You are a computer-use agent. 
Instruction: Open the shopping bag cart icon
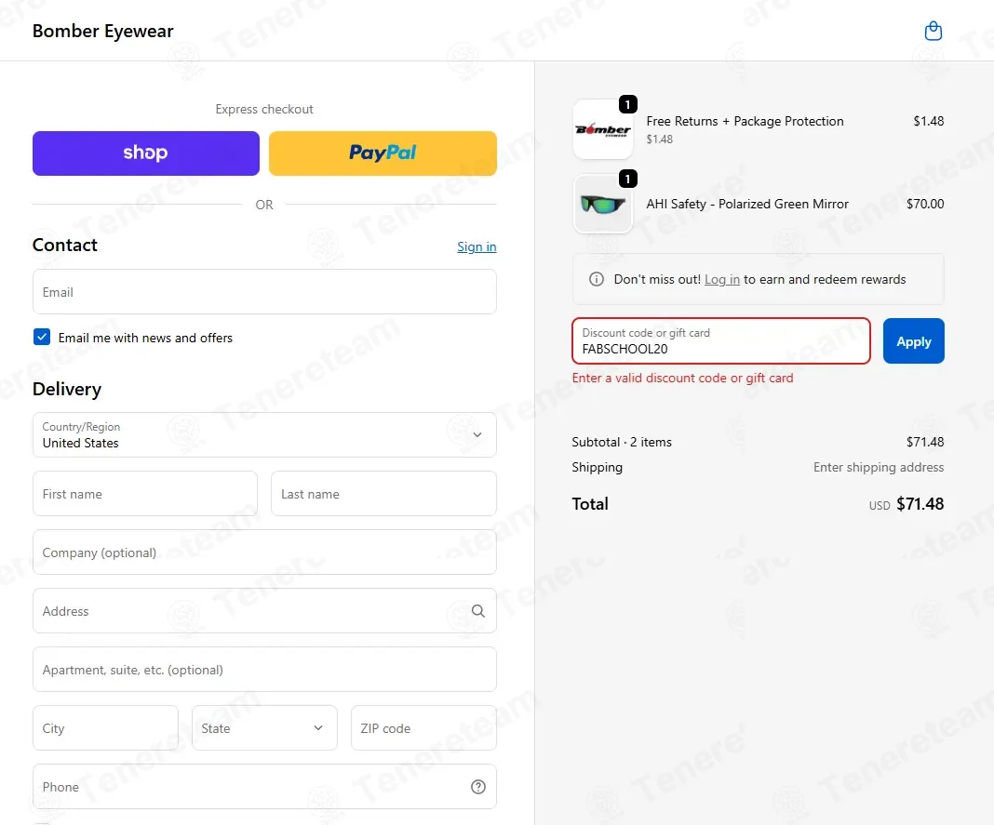[934, 31]
